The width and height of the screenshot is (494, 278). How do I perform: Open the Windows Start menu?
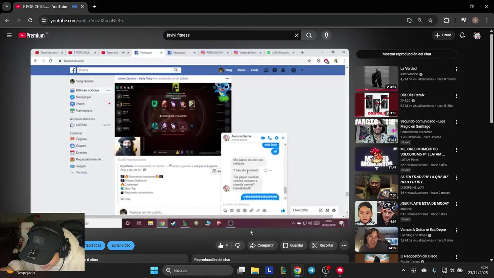pos(154,270)
